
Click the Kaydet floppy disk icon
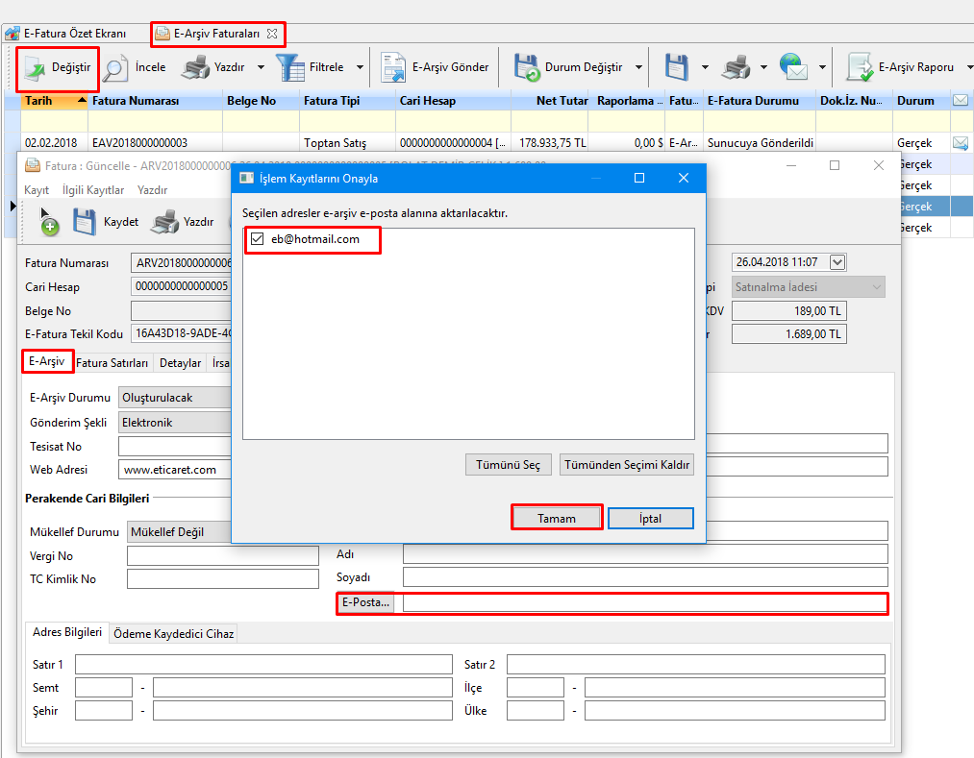86,222
